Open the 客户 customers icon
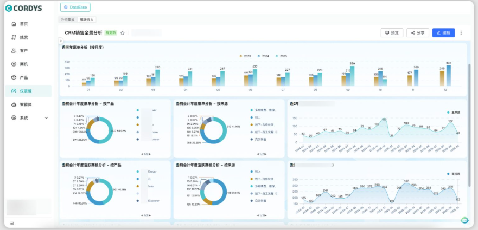 [x=14, y=51]
